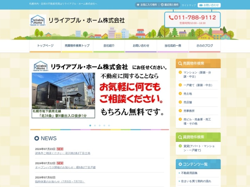Click NEW badge on 2024年07月12日 news
Screen dimensions: 250x187
(60, 163)
